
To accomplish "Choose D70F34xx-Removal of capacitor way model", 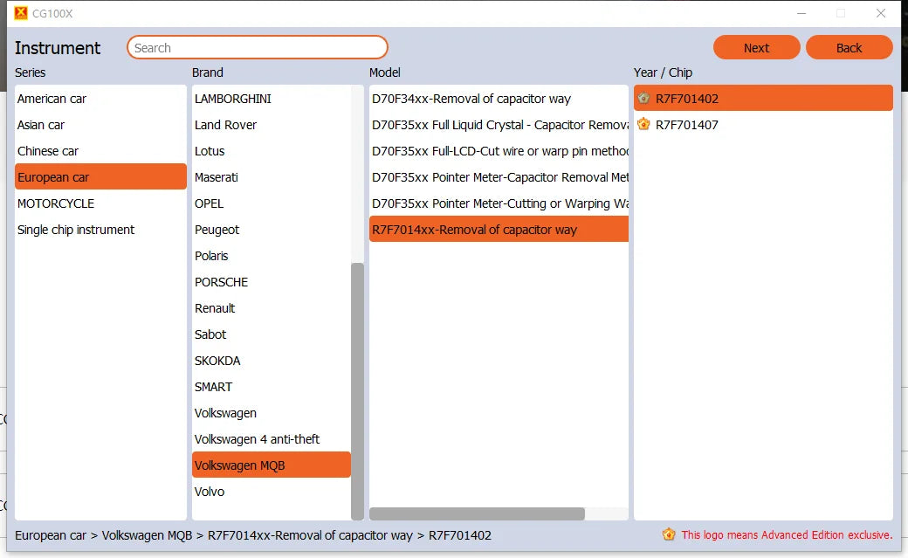I will 499,99.
